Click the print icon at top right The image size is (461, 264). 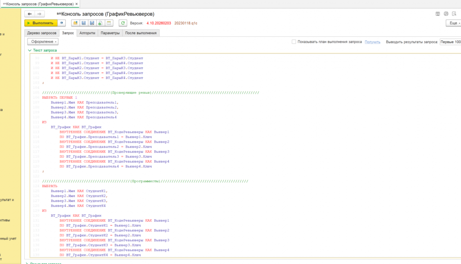point(446,14)
